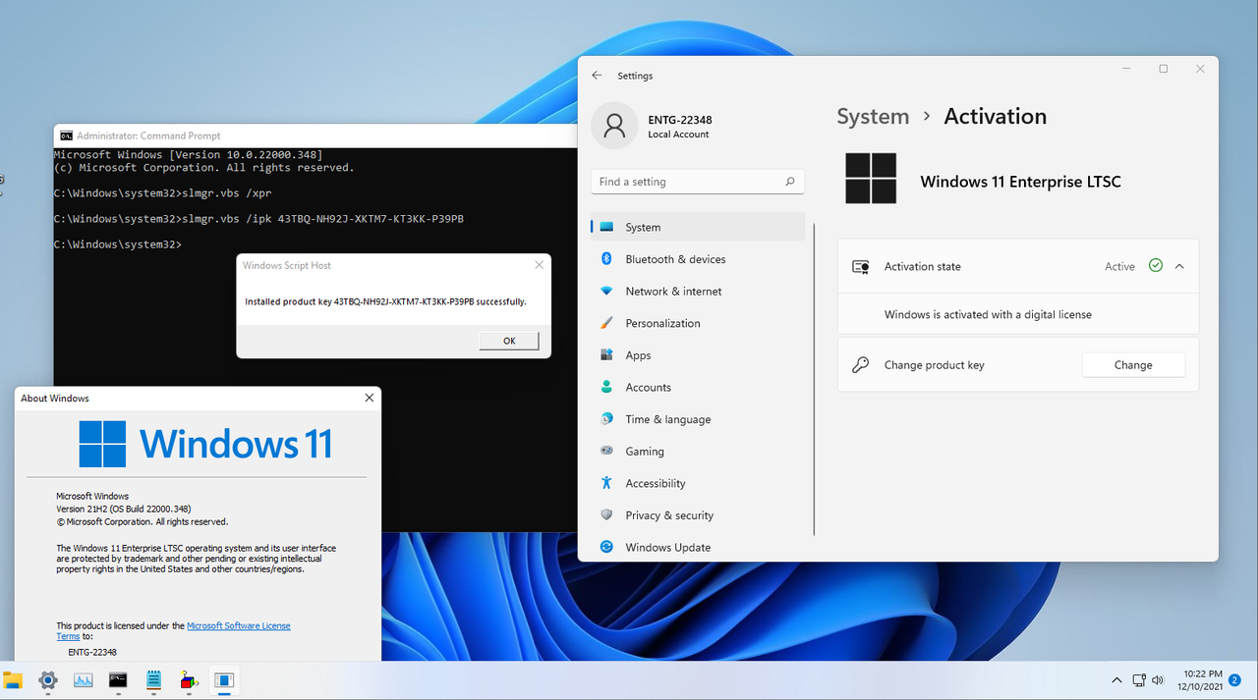Click the Find a setting search box
This screenshot has width=1258, height=700.
[698, 182]
